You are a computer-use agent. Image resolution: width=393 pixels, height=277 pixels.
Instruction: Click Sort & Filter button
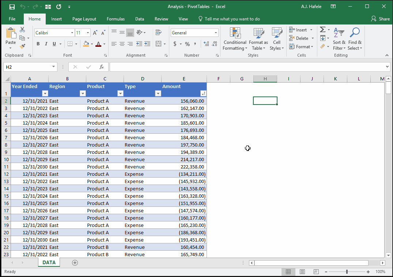(x=339, y=39)
